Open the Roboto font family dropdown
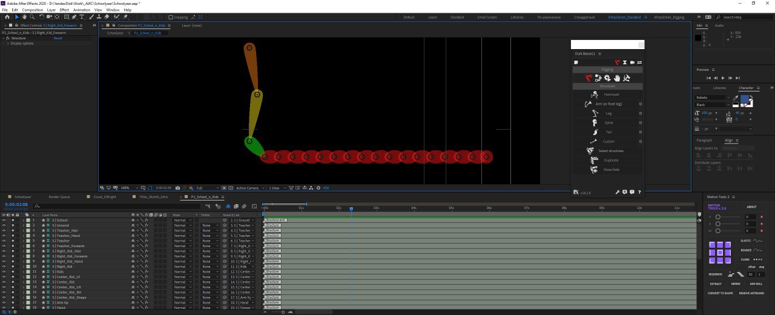Image resolution: width=775 pixels, height=315 pixels. click(713, 98)
